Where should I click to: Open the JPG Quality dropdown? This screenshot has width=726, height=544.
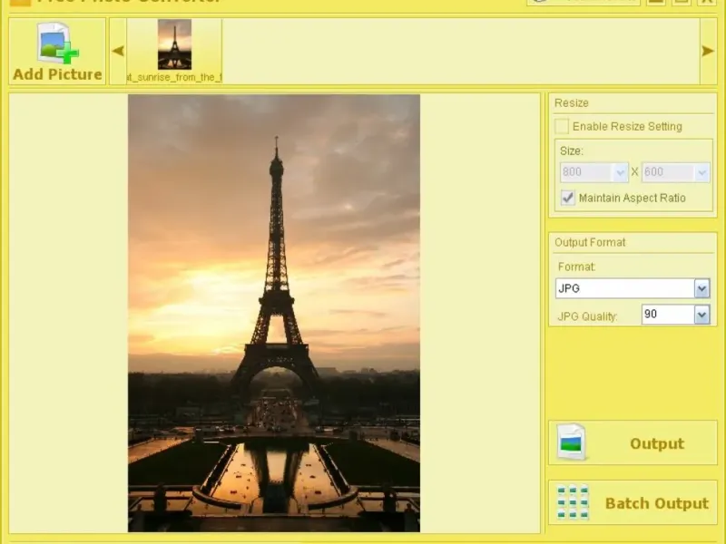701,315
